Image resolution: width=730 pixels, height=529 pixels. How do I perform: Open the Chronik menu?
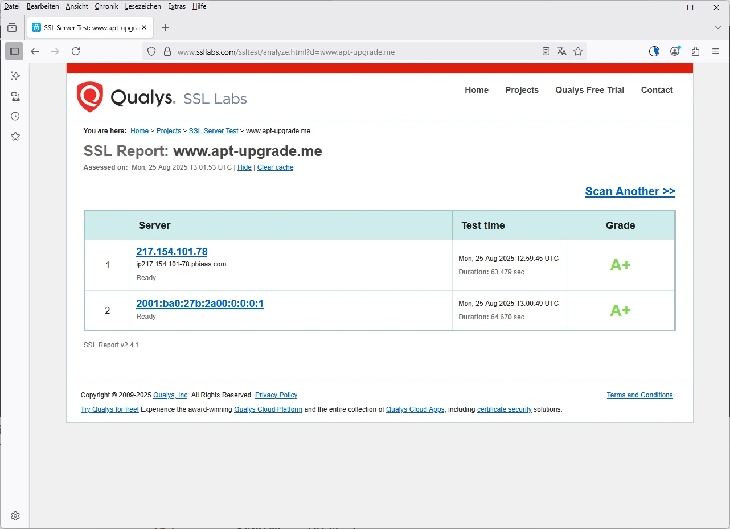pyautogui.click(x=106, y=6)
